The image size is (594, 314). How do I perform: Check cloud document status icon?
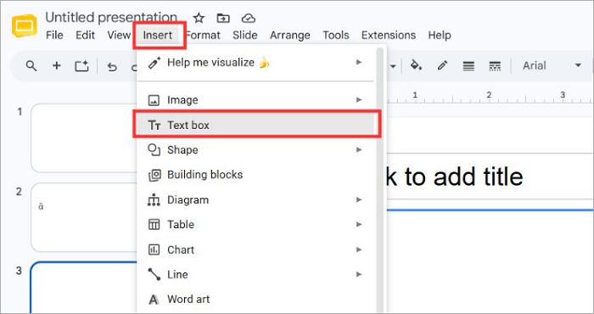pyautogui.click(x=248, y=18)
